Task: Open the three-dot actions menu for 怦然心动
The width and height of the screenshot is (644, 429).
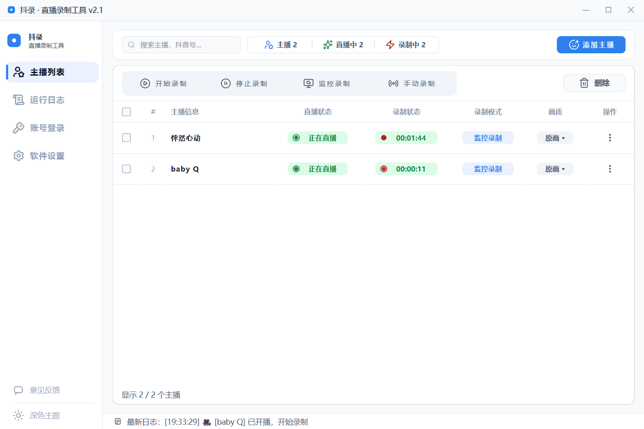Action: point(610,138)
